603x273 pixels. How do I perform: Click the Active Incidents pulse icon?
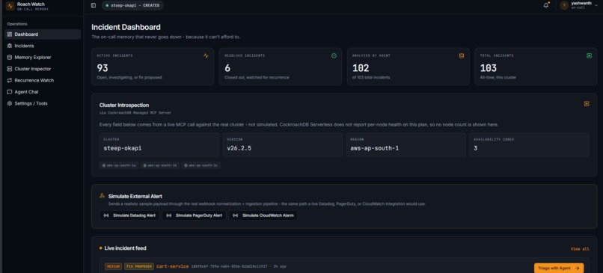point(206,56)
